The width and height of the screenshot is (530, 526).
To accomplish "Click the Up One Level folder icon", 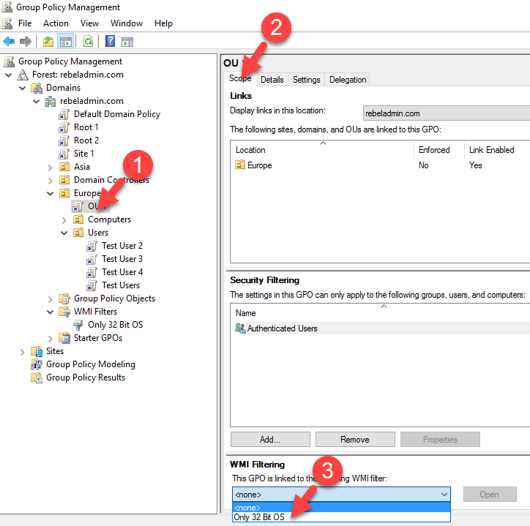I will 48,41.
